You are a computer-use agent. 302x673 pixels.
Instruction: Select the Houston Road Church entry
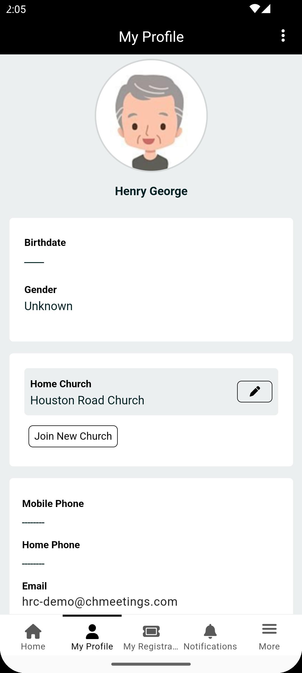tap(87, 400)
